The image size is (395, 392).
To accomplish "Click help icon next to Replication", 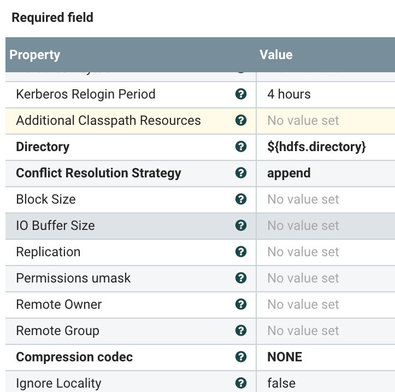I will pyautogui.click(x=240, y=252).
